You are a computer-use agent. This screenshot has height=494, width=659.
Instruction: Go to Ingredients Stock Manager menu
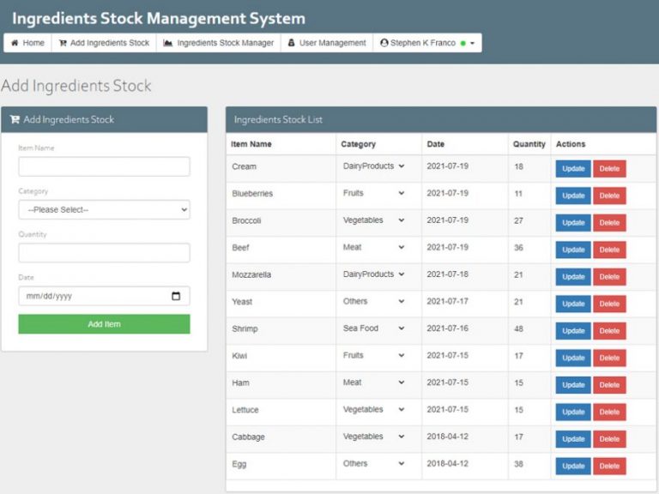(x=225, y=43)
